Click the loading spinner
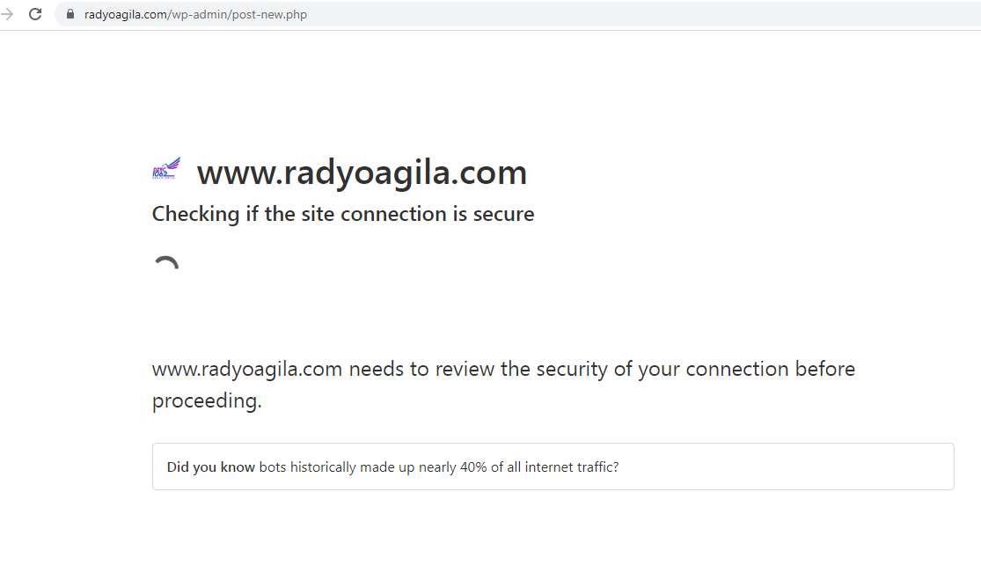The width and height of the screenshot is (981, 573). (x=166, y=263)
